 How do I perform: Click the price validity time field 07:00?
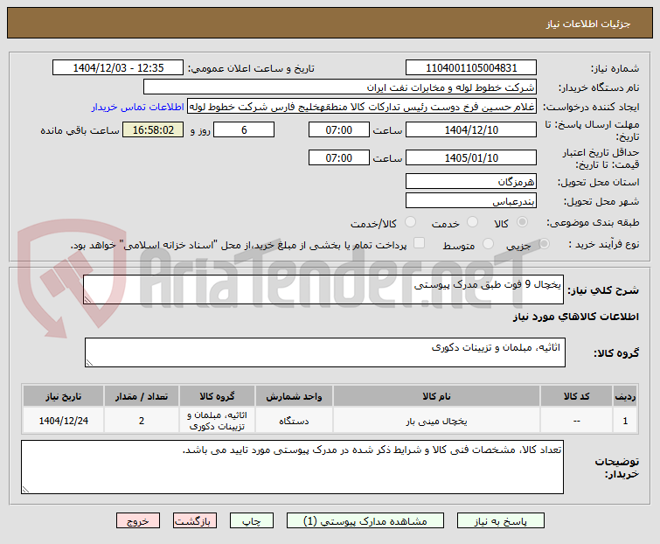coord(339,158)
